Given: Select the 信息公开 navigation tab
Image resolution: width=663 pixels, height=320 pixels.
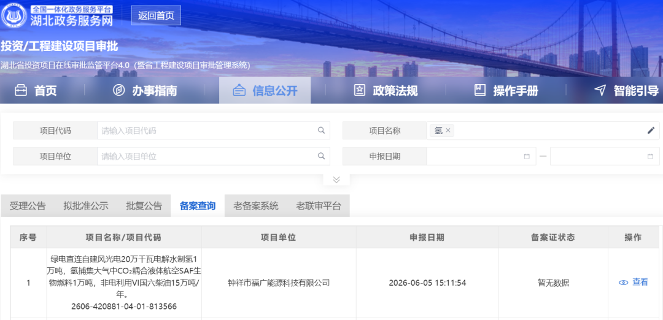Looking at the screenshot, I should 265,90.
